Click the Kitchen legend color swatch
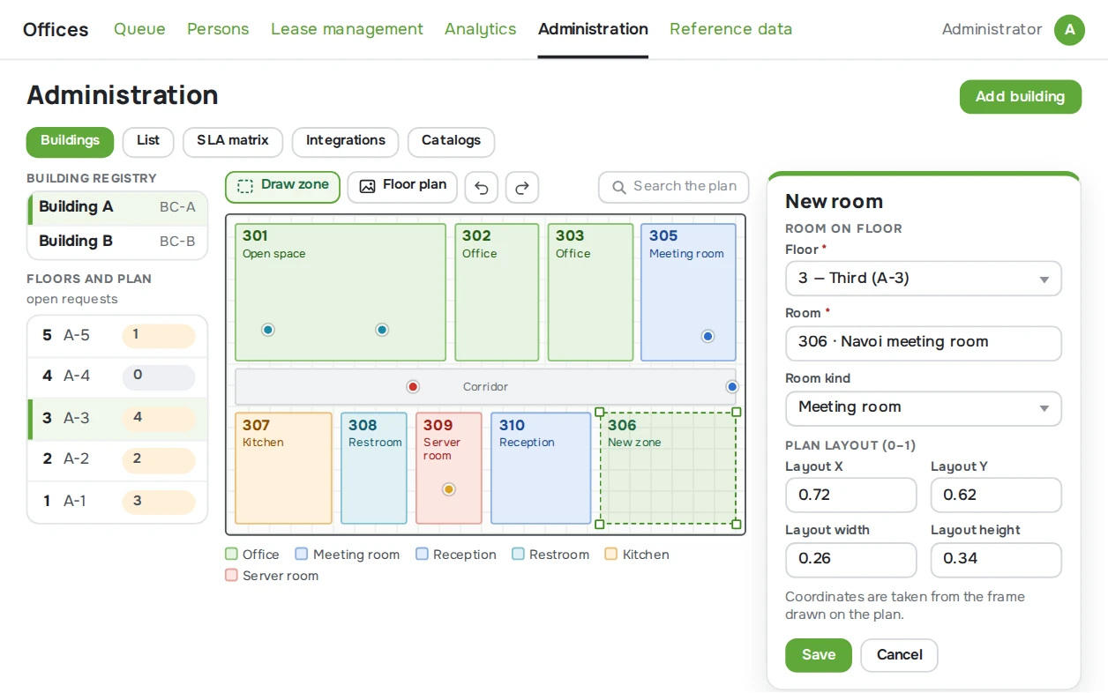Image resolution: width=1108 pixels, height=693 pixels. (610, 555)
